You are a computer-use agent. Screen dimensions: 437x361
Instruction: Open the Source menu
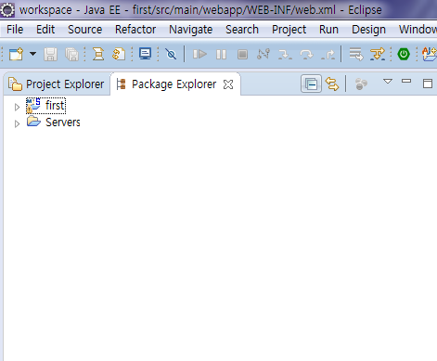[85, 30]
